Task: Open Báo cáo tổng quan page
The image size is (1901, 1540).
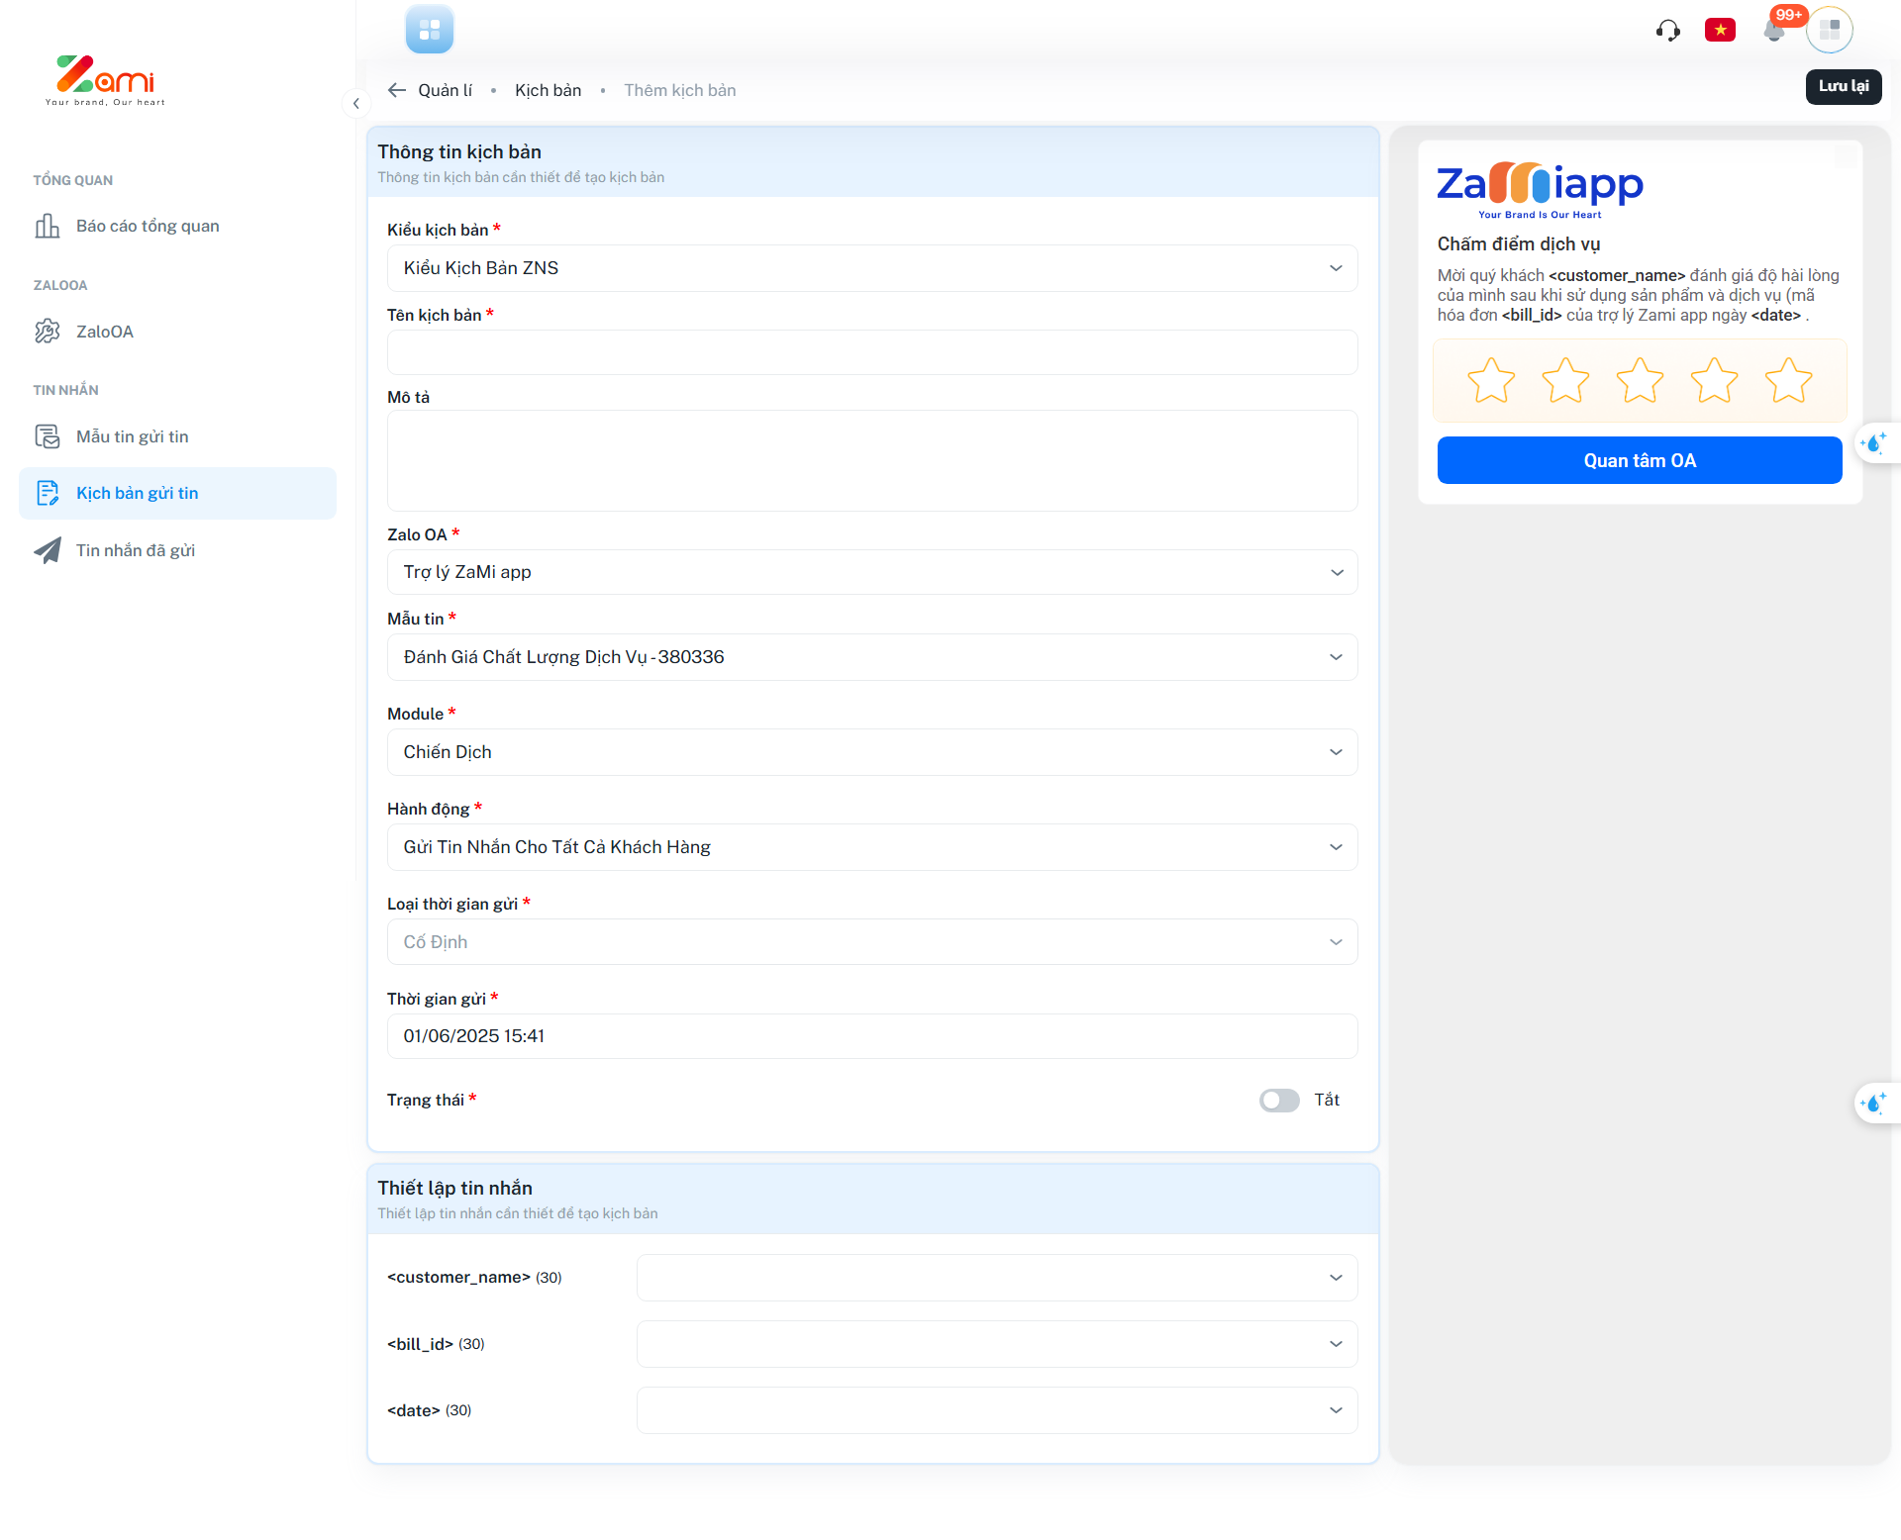Action: [148, 226]
